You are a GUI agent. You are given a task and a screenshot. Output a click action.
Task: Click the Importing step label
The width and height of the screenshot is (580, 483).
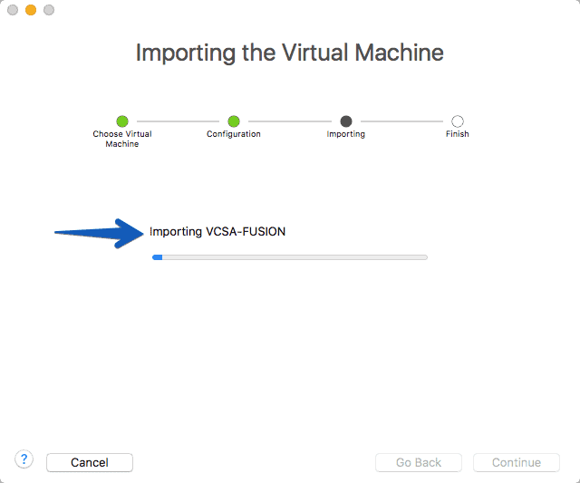(x=346, y=134)
